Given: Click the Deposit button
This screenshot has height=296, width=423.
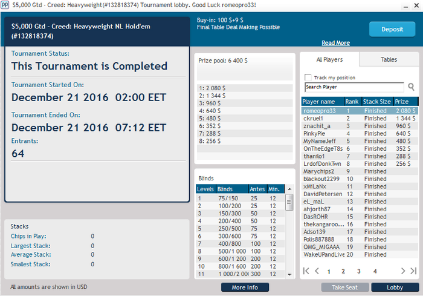Looking at the screenshot, I should point(392,29).
